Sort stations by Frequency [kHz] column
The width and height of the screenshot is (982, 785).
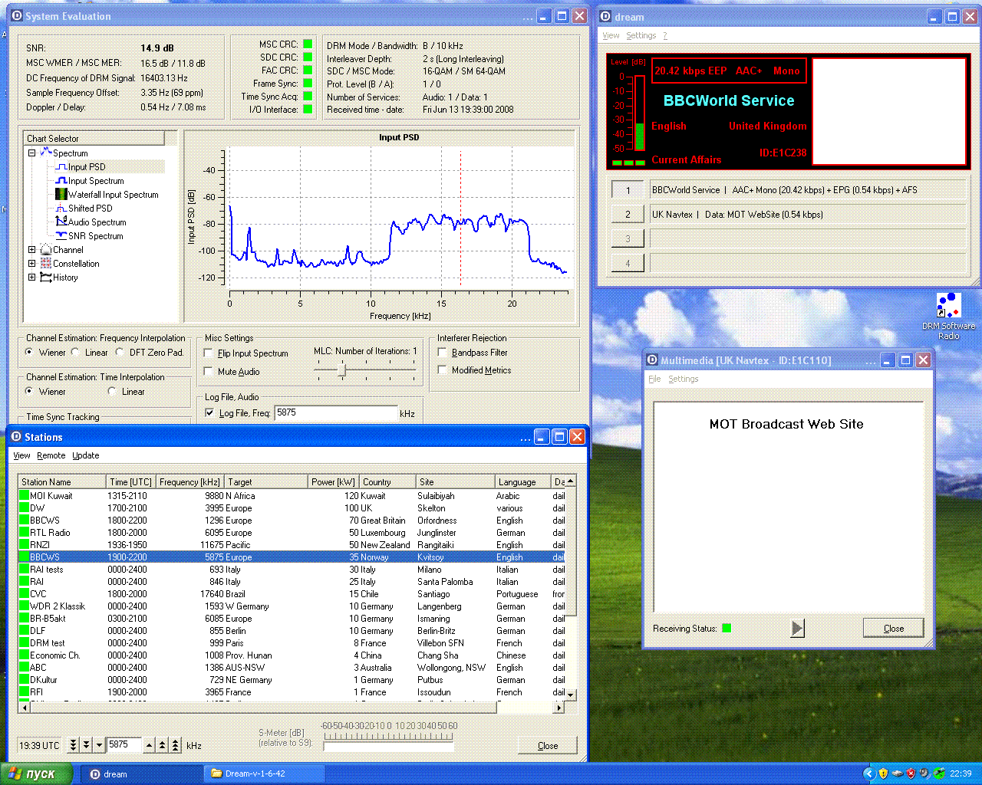190,482
